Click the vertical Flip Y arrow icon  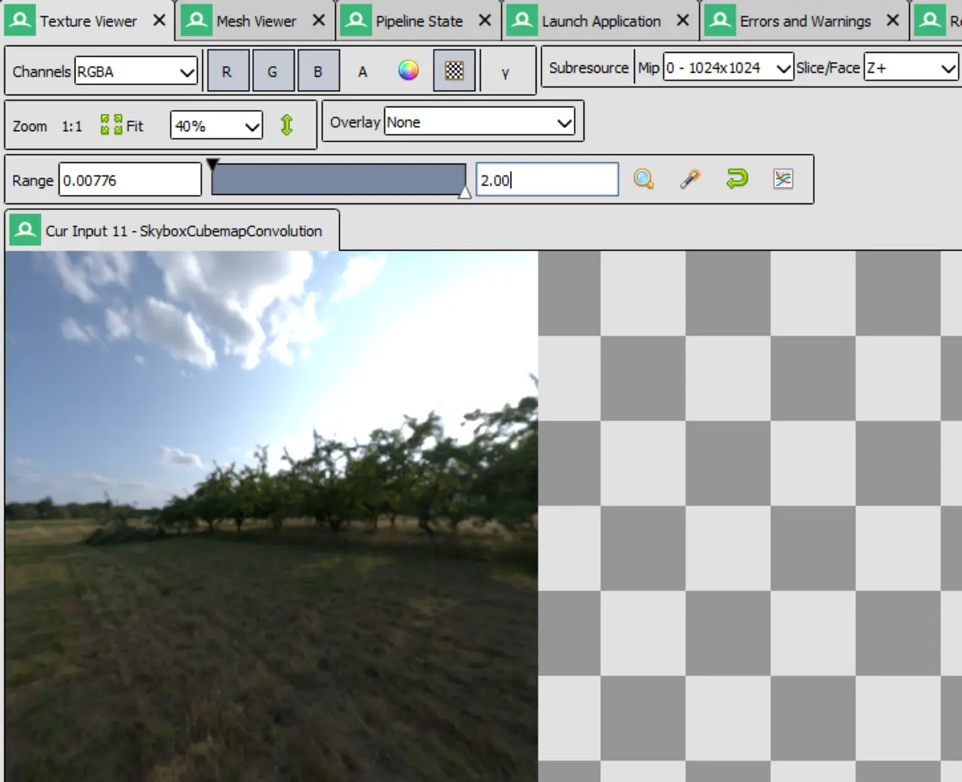(287, 125)
